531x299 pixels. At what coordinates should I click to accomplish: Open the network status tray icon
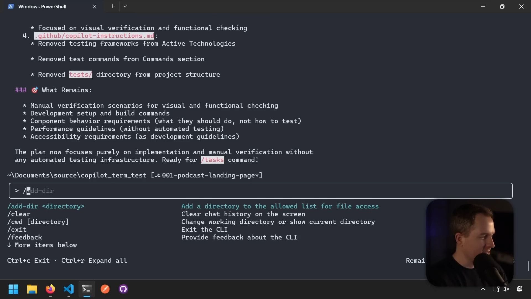click(x=496, y=289)
